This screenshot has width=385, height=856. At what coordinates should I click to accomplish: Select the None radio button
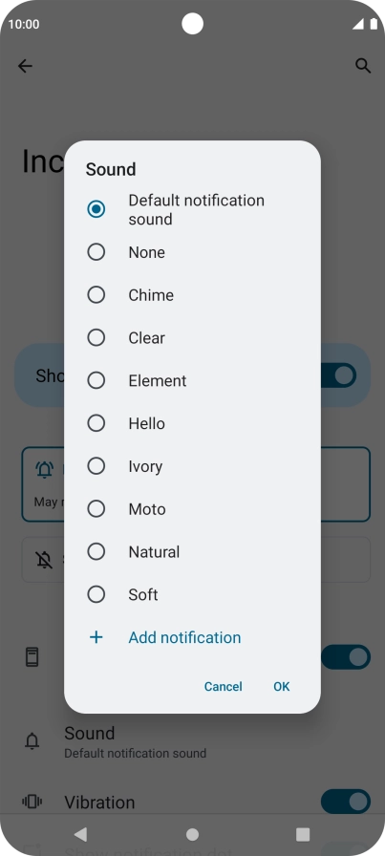tap(96, 251)
